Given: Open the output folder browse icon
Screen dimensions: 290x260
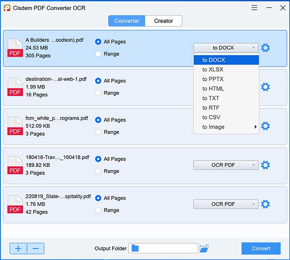Looking at the screenshot, I should pos(204,248).
